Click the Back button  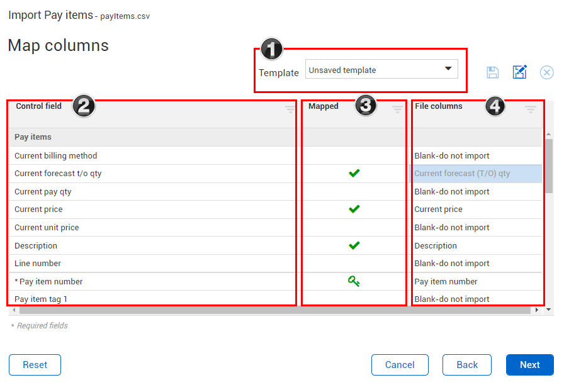point(467,365)
